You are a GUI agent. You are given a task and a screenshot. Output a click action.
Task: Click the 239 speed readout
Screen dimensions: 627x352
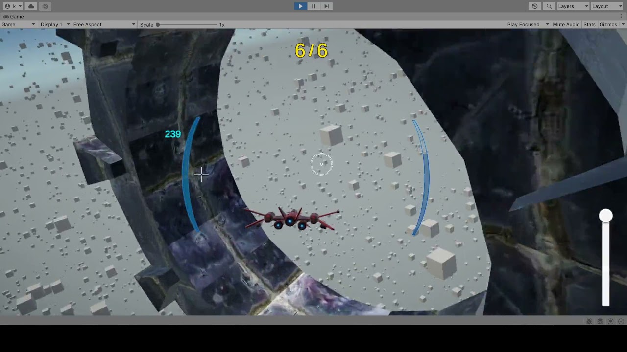click(x=173, y=134)
